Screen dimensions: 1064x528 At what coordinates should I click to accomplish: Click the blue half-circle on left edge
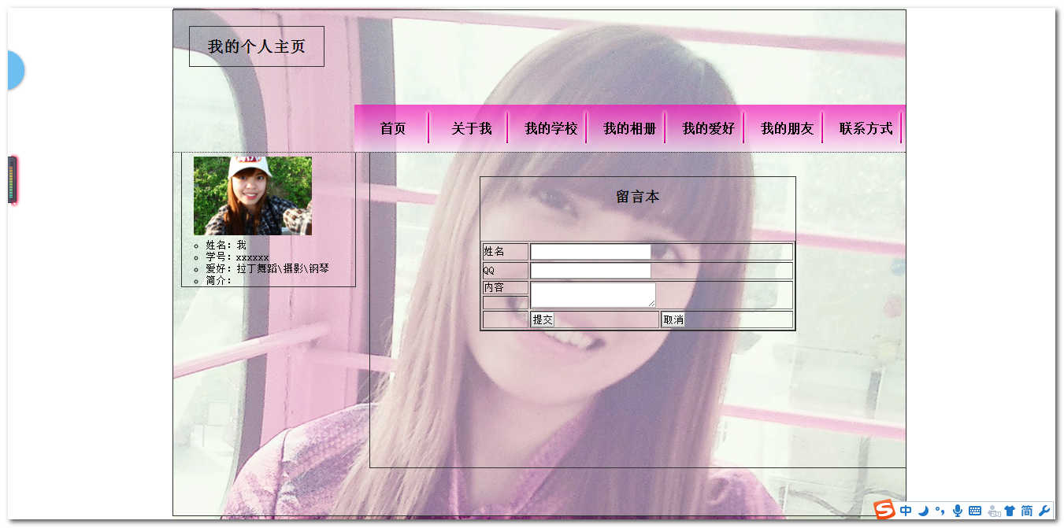(16, 70)
